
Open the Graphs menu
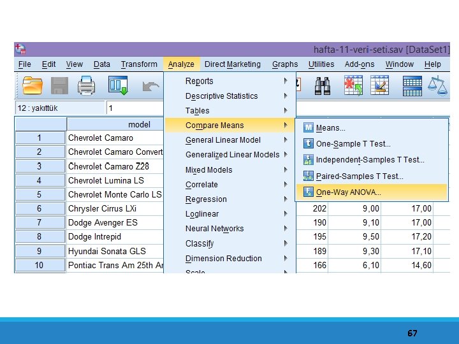click(x=285, y=64)
